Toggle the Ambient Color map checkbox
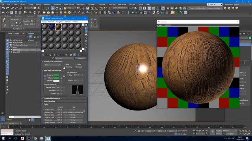This screenshot has height=141, width=252. click(44, 110)
